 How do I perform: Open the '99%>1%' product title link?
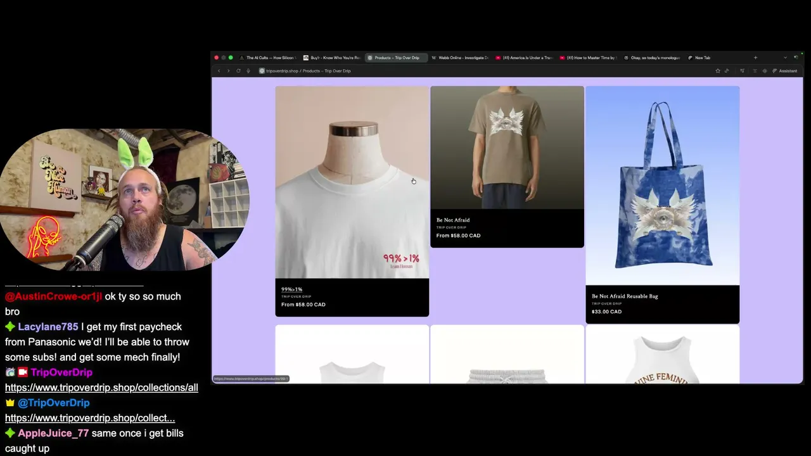click(x=291, y=289)
